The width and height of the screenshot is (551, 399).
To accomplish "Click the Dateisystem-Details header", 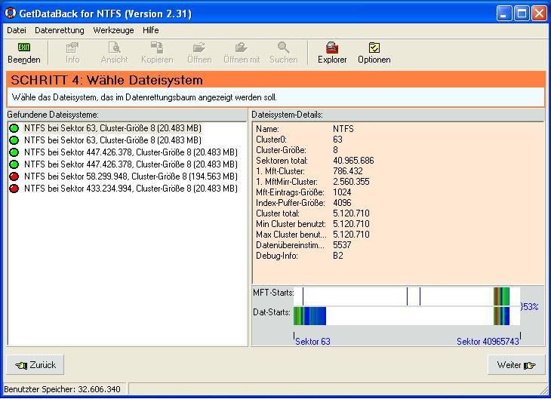I will point(287,115).
